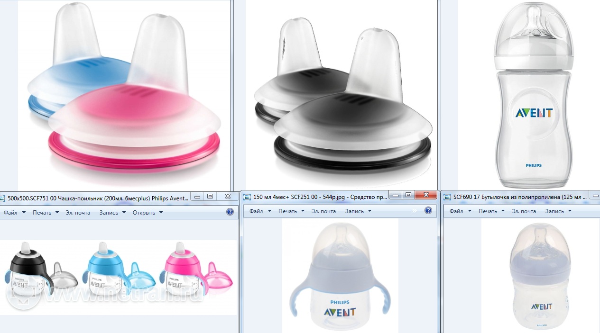The image size is (600, 333).
Task: Expand Запись menu in the SCF690 Бутылочка window
Action: tap(558, 211)
